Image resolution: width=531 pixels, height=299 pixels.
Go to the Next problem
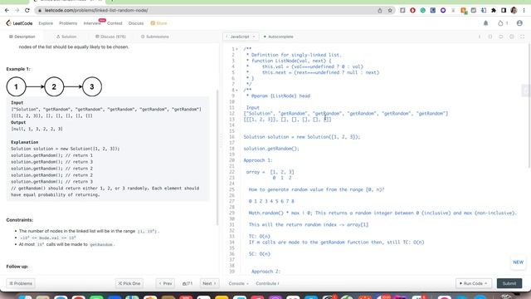click(209, 283)
